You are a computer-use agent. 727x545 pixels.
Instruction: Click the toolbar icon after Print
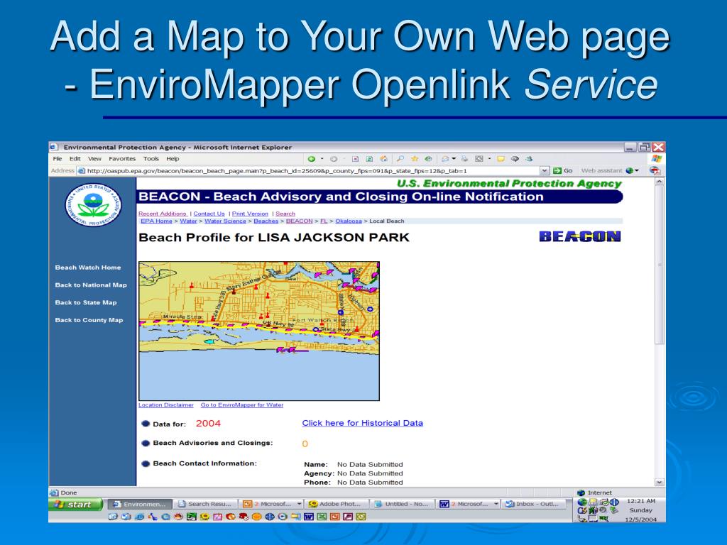point(479,159)
